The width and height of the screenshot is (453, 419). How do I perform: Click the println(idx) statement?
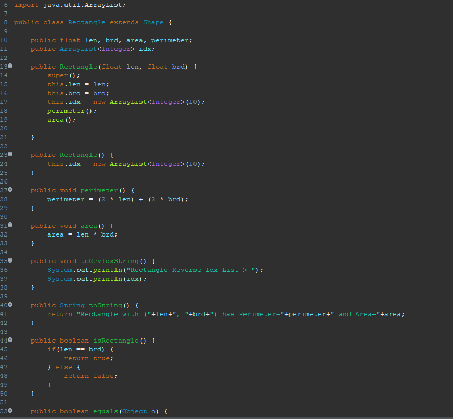[x=97, y=279]
